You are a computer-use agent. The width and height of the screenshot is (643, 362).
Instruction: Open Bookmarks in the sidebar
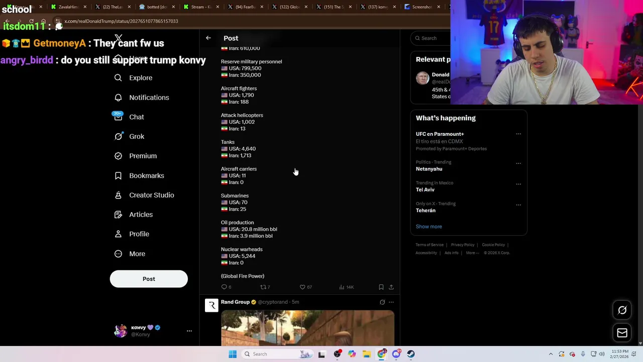139,175
